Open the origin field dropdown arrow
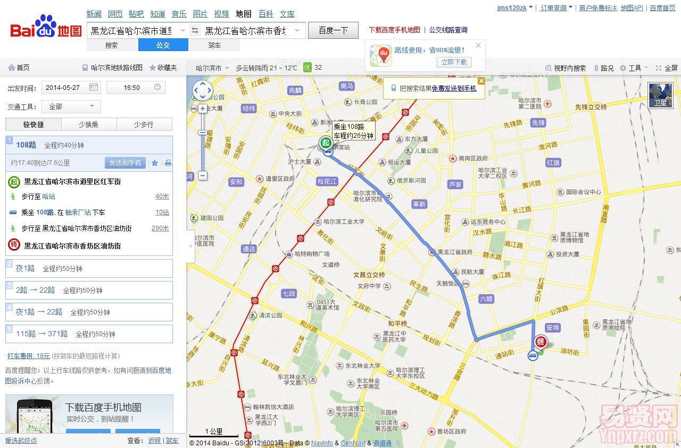681x448 pixels. pos(182,30)
